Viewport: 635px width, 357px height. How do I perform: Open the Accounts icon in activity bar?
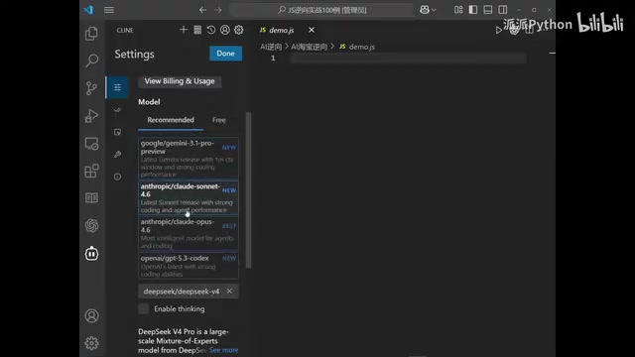[91, 315]
